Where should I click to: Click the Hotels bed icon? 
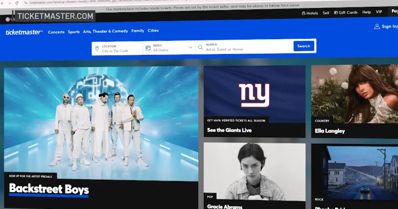click(x=303, y=13)
